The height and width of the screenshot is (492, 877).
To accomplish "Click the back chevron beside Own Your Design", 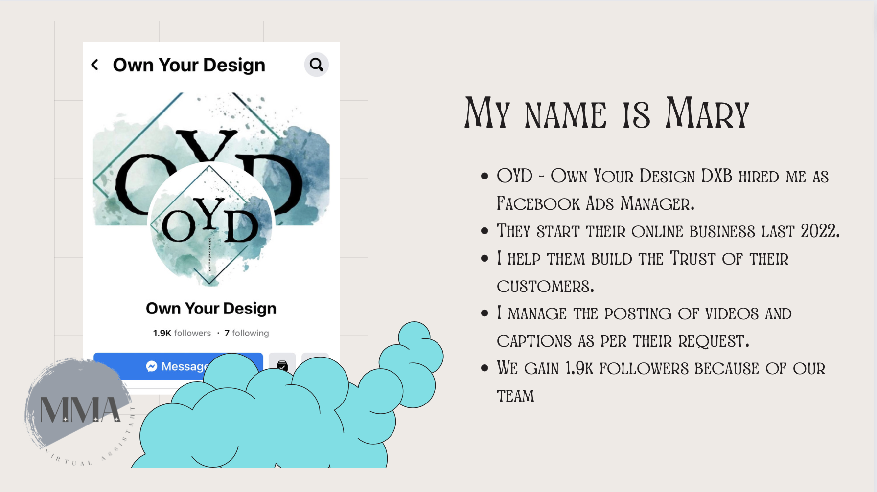I will click(x=95, y=65).
